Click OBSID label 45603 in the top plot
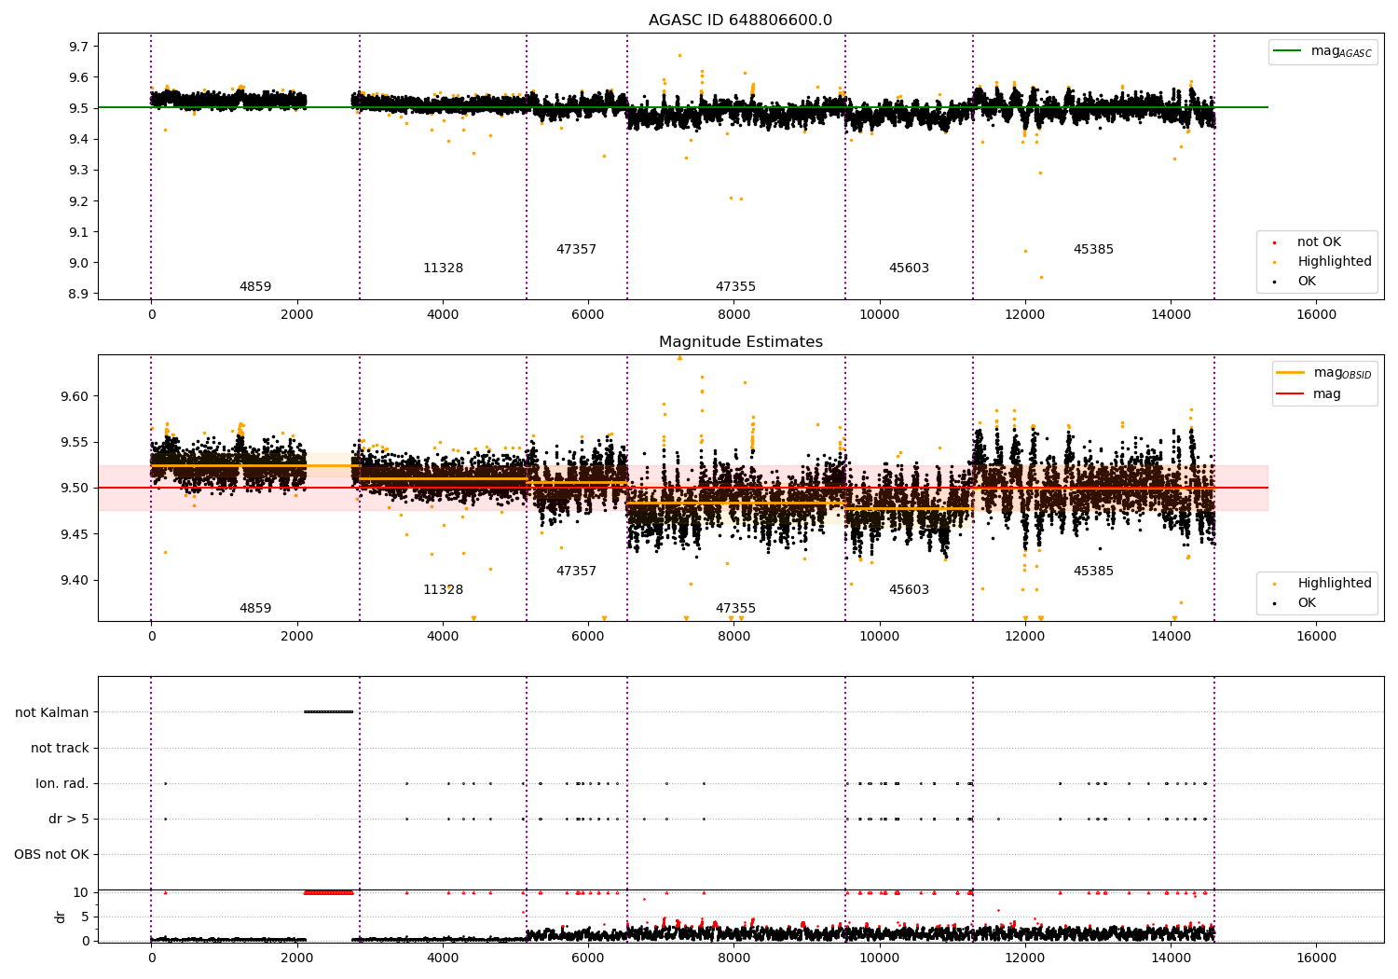The width and height of the screenshot is (1398, 979). (909, 269)
